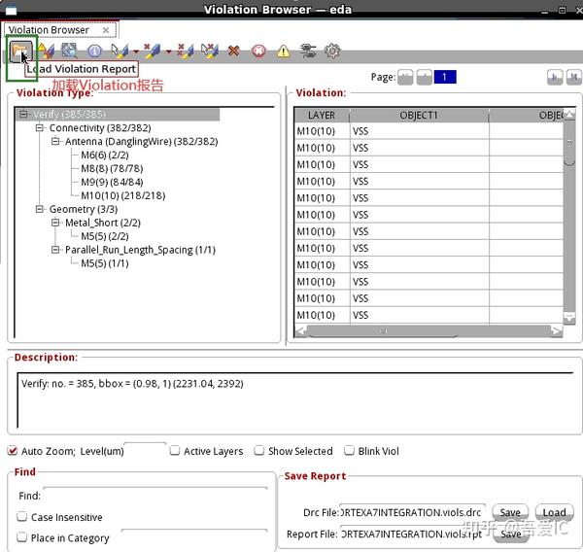
Task: Click the filter sliders icon in toolbar
Action: tap(308, 51)
